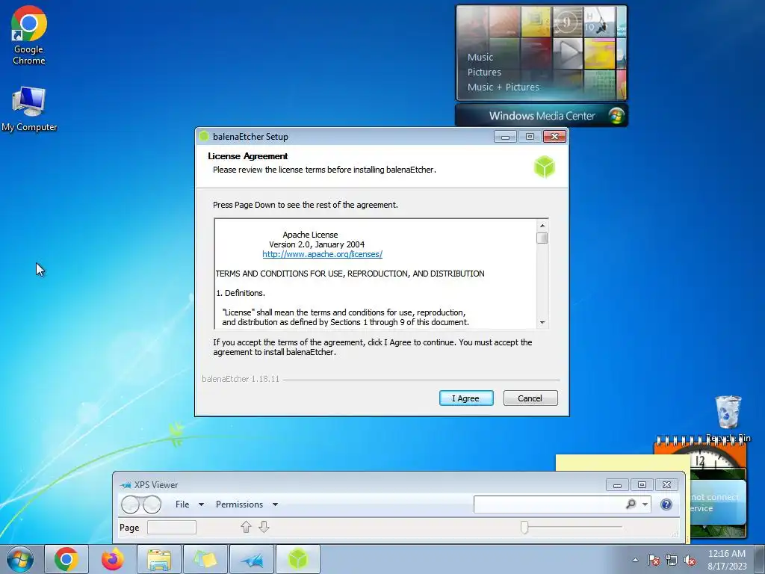Expand the Permissions dropdown arrow in XPS Viewer
Image resolution: width=765 pixels, height=574 pixels.
click(275, 504)
